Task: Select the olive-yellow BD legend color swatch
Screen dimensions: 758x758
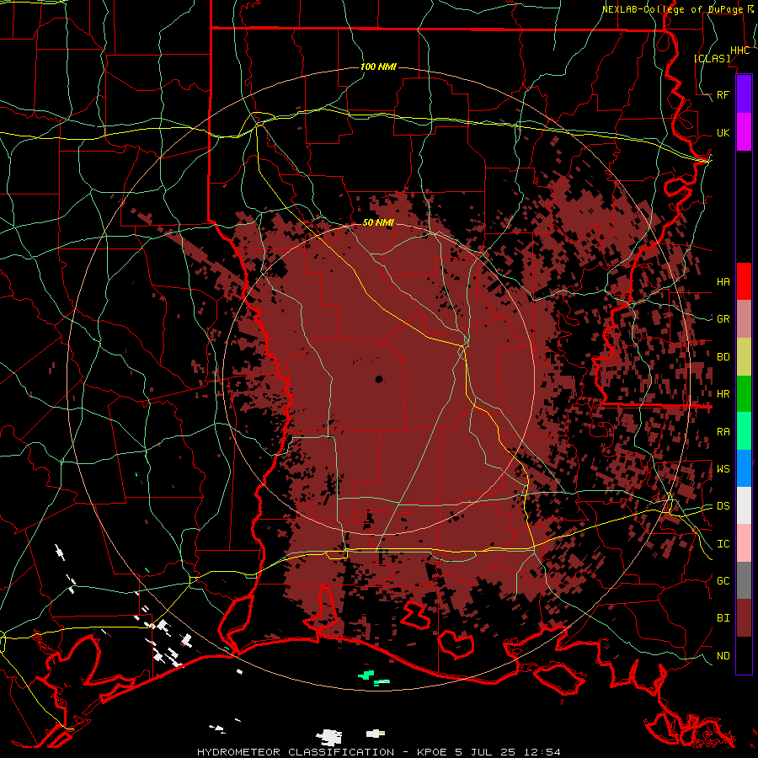Action: tap(744, 357)
